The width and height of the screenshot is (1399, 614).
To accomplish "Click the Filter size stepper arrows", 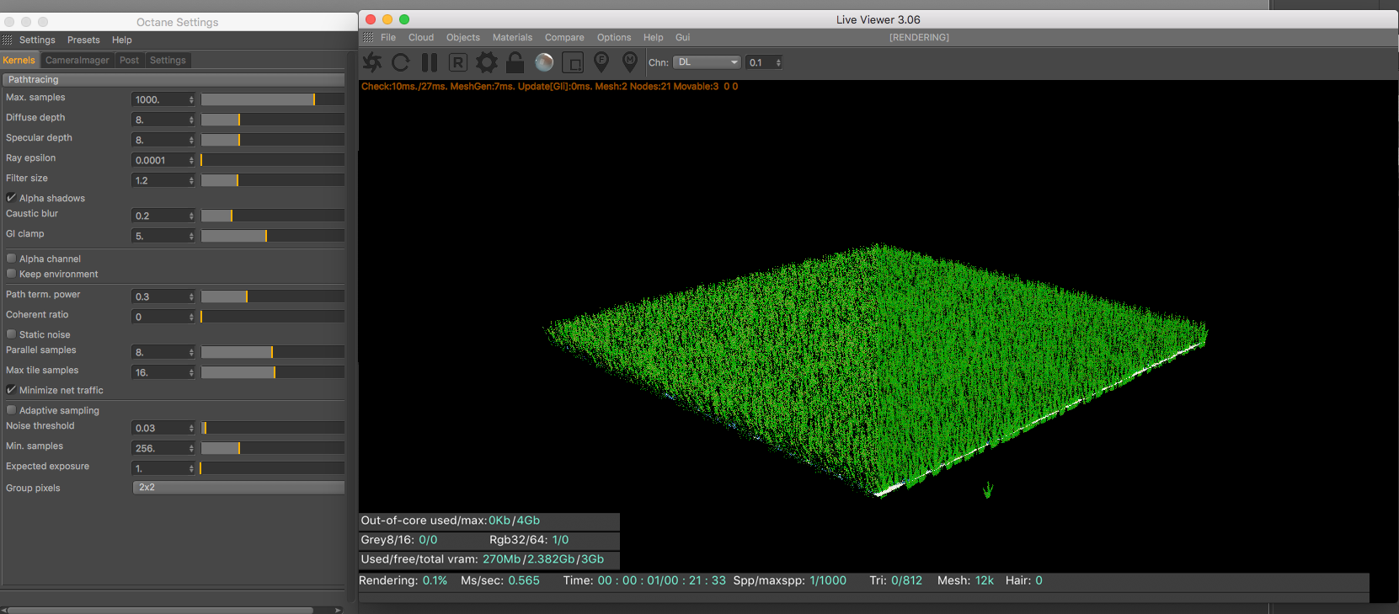I will [191, 180].
